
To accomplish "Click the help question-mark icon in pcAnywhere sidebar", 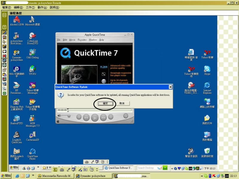I will [4, 27].
